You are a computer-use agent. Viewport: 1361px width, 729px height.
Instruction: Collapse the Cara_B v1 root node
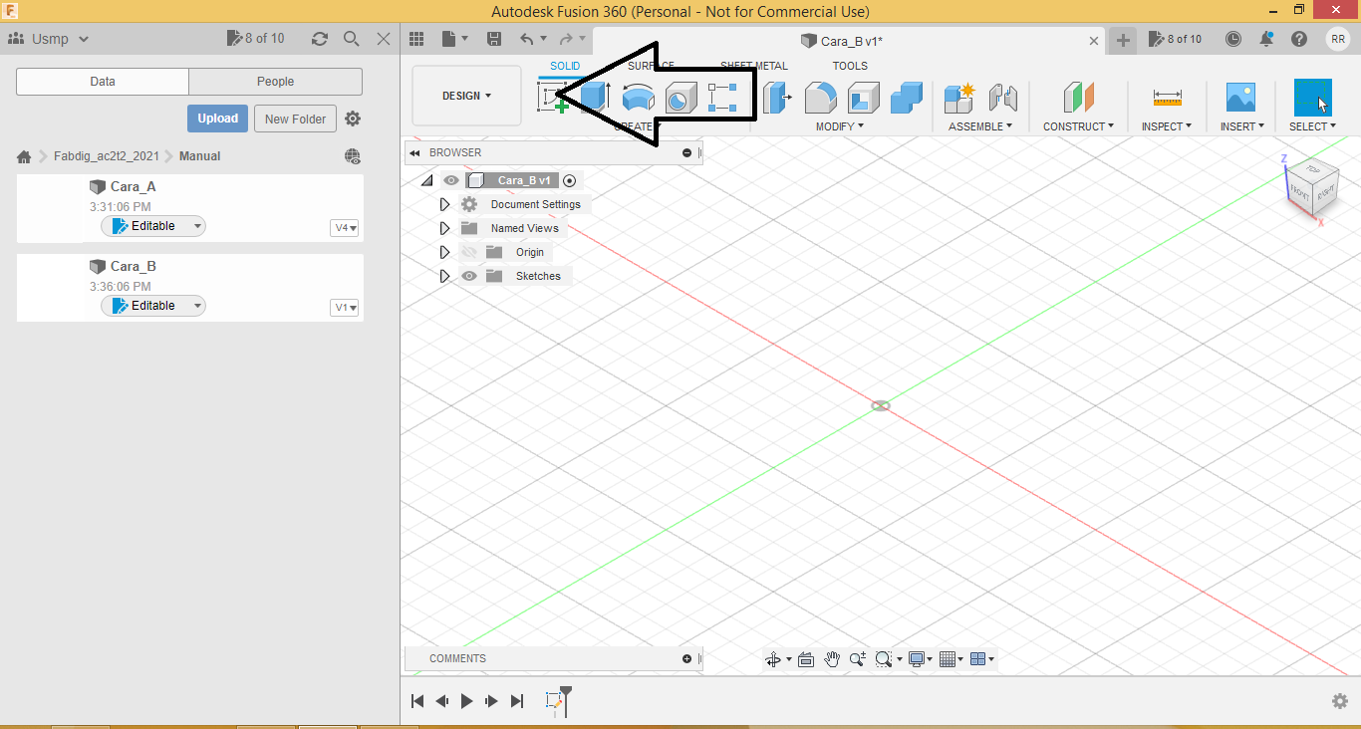[x=427, y=180]
